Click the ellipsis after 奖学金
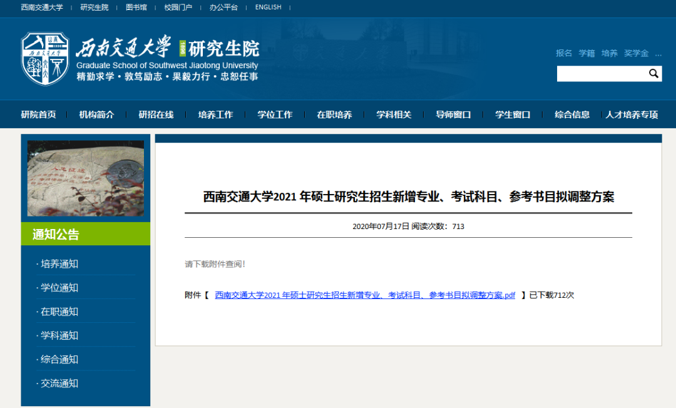Screen dimensions: 676x408 pos(658,54)
